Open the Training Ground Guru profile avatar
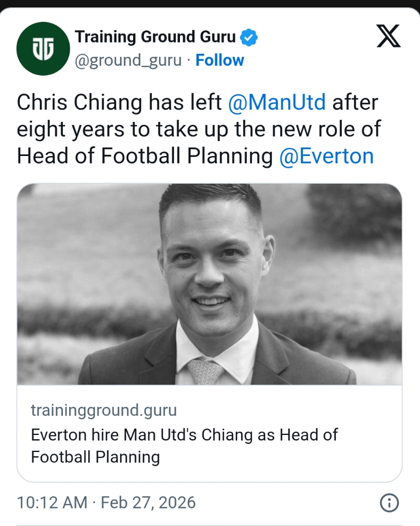Image resolution: width=420 pixels, height=526 pixels. tap(43, 48)
